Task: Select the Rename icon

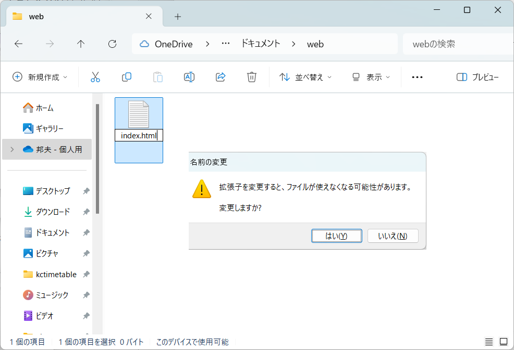Action: pyautogui.click(x=189, y=76)
